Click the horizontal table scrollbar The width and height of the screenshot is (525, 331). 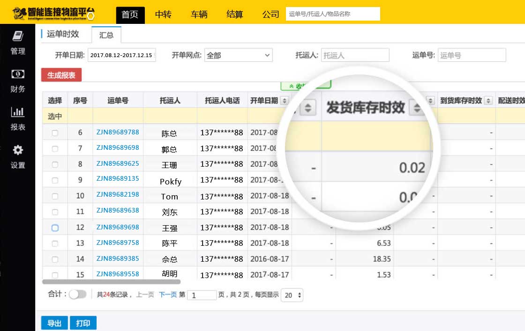tap(111, 282)
